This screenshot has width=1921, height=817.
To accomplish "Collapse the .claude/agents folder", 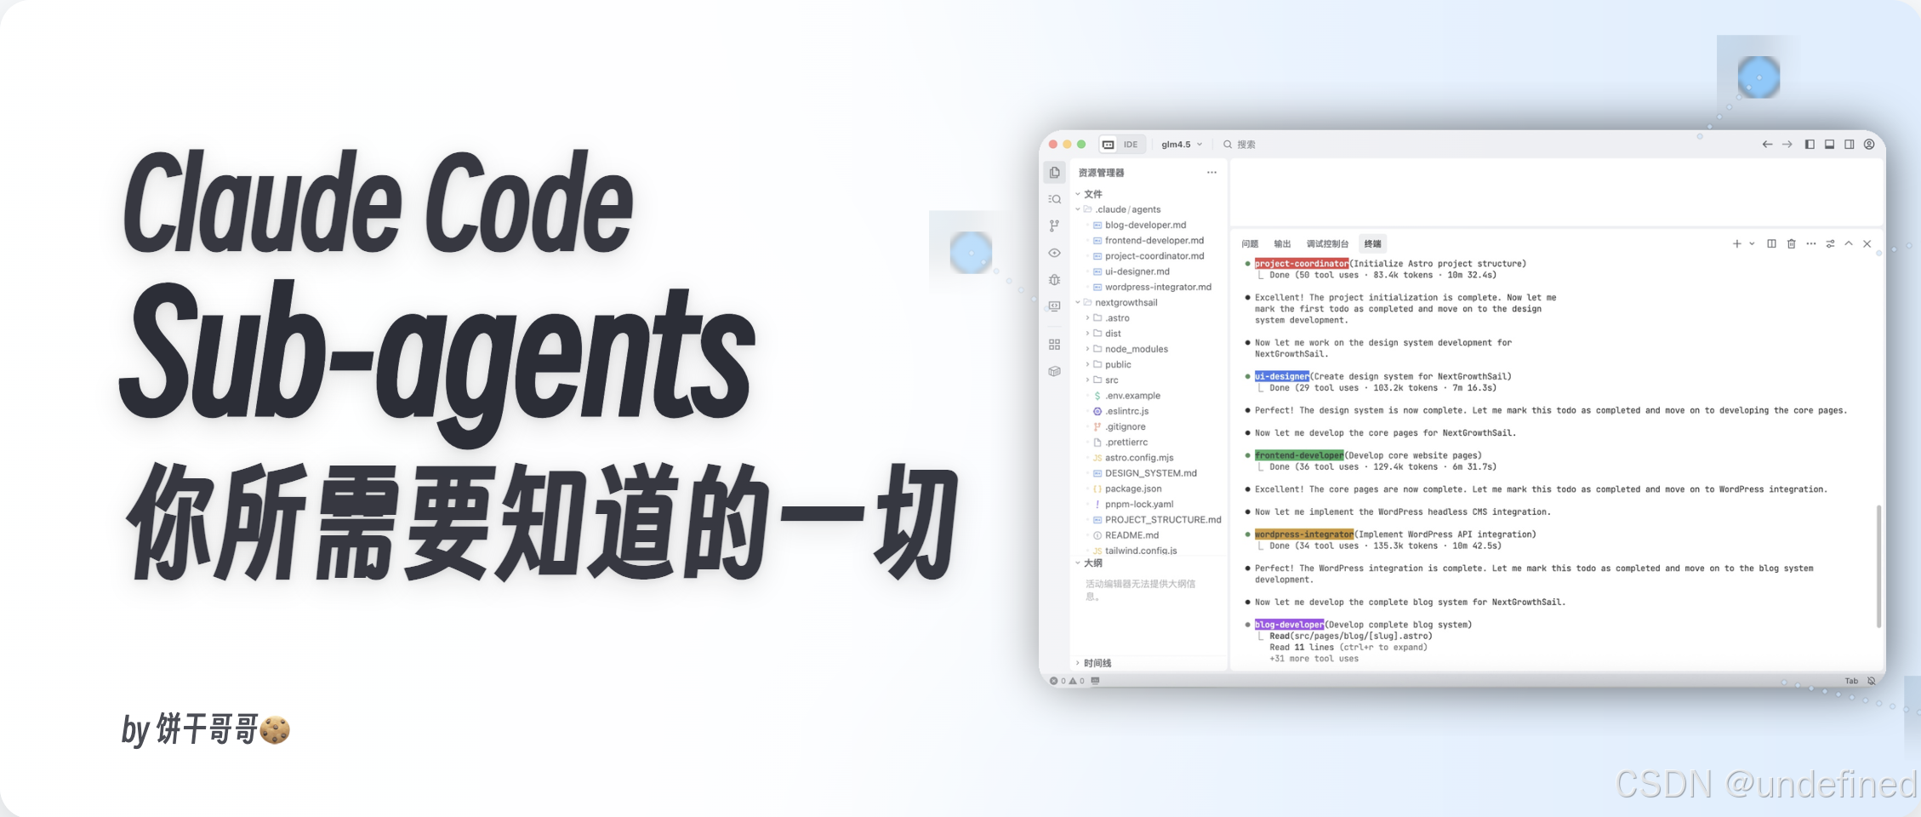I will pyautogui.click(x=1120, y=209).
